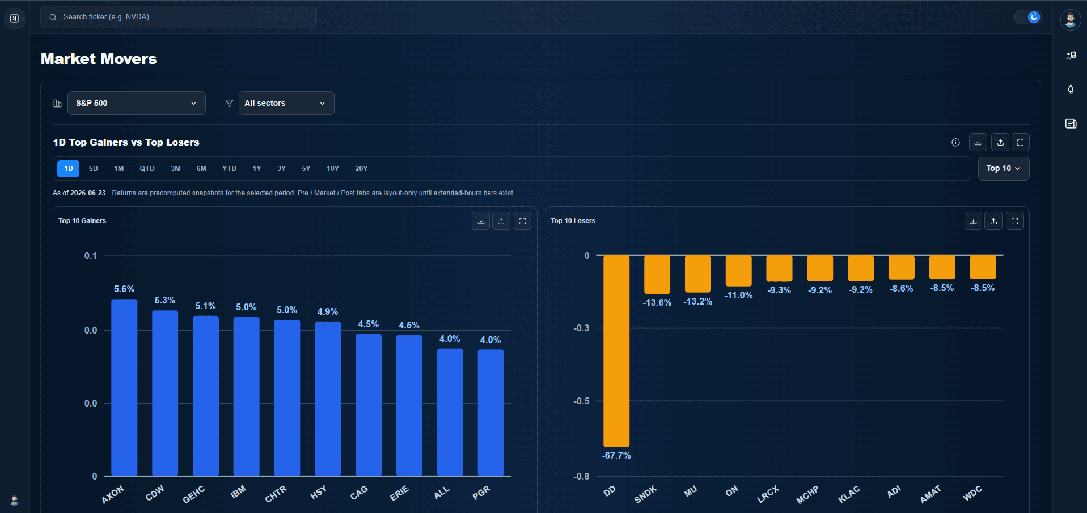Switch to the 1M period tab
1087x513 pixels.
(x=119, y=169)
